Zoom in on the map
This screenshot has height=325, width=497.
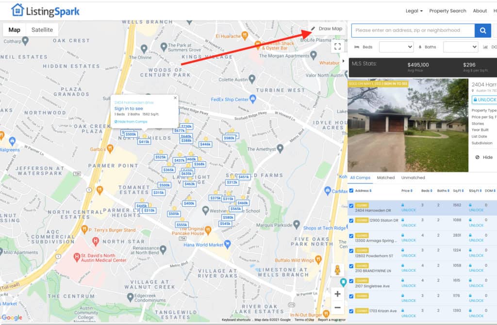point(338,294)
